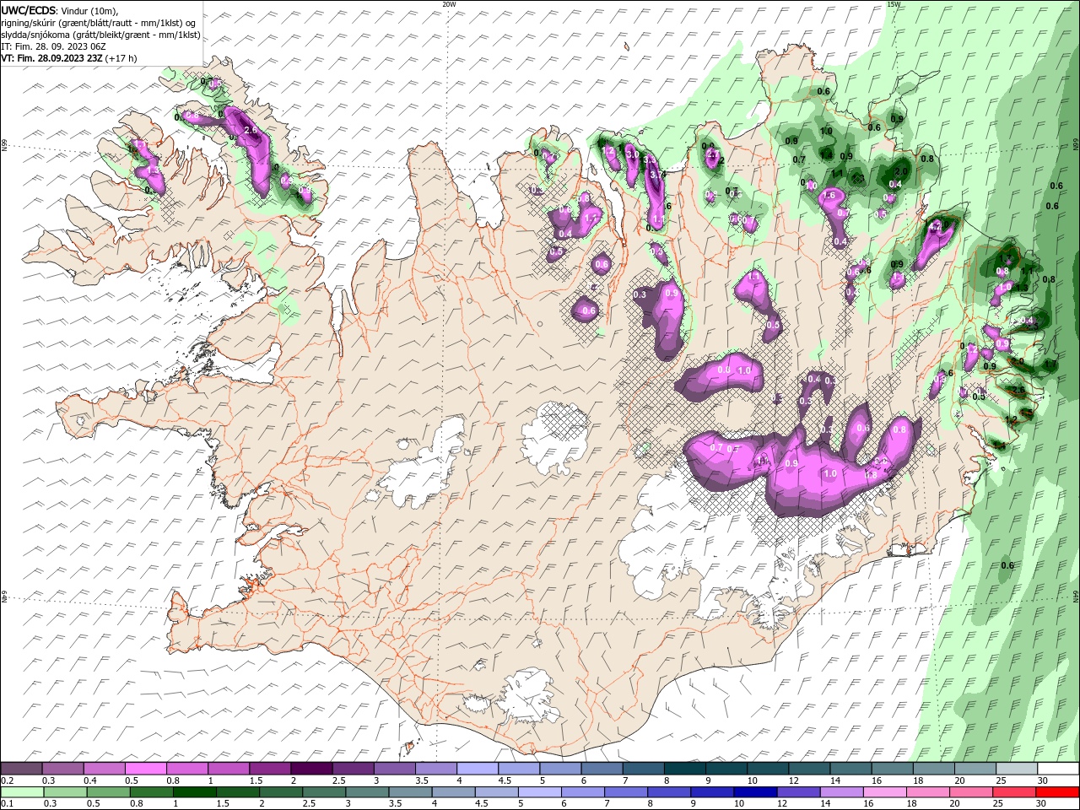Click the '3.0' snowfall value on the map
Image resolution: width=1080 pixels, height=810 pixels.
pyautogui.click(x=633, y=154)
